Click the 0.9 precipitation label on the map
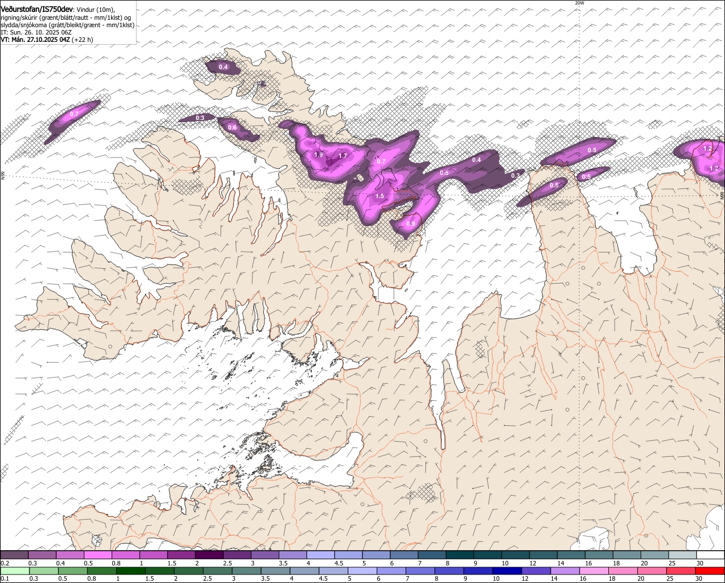 click(x=411, y=224)
